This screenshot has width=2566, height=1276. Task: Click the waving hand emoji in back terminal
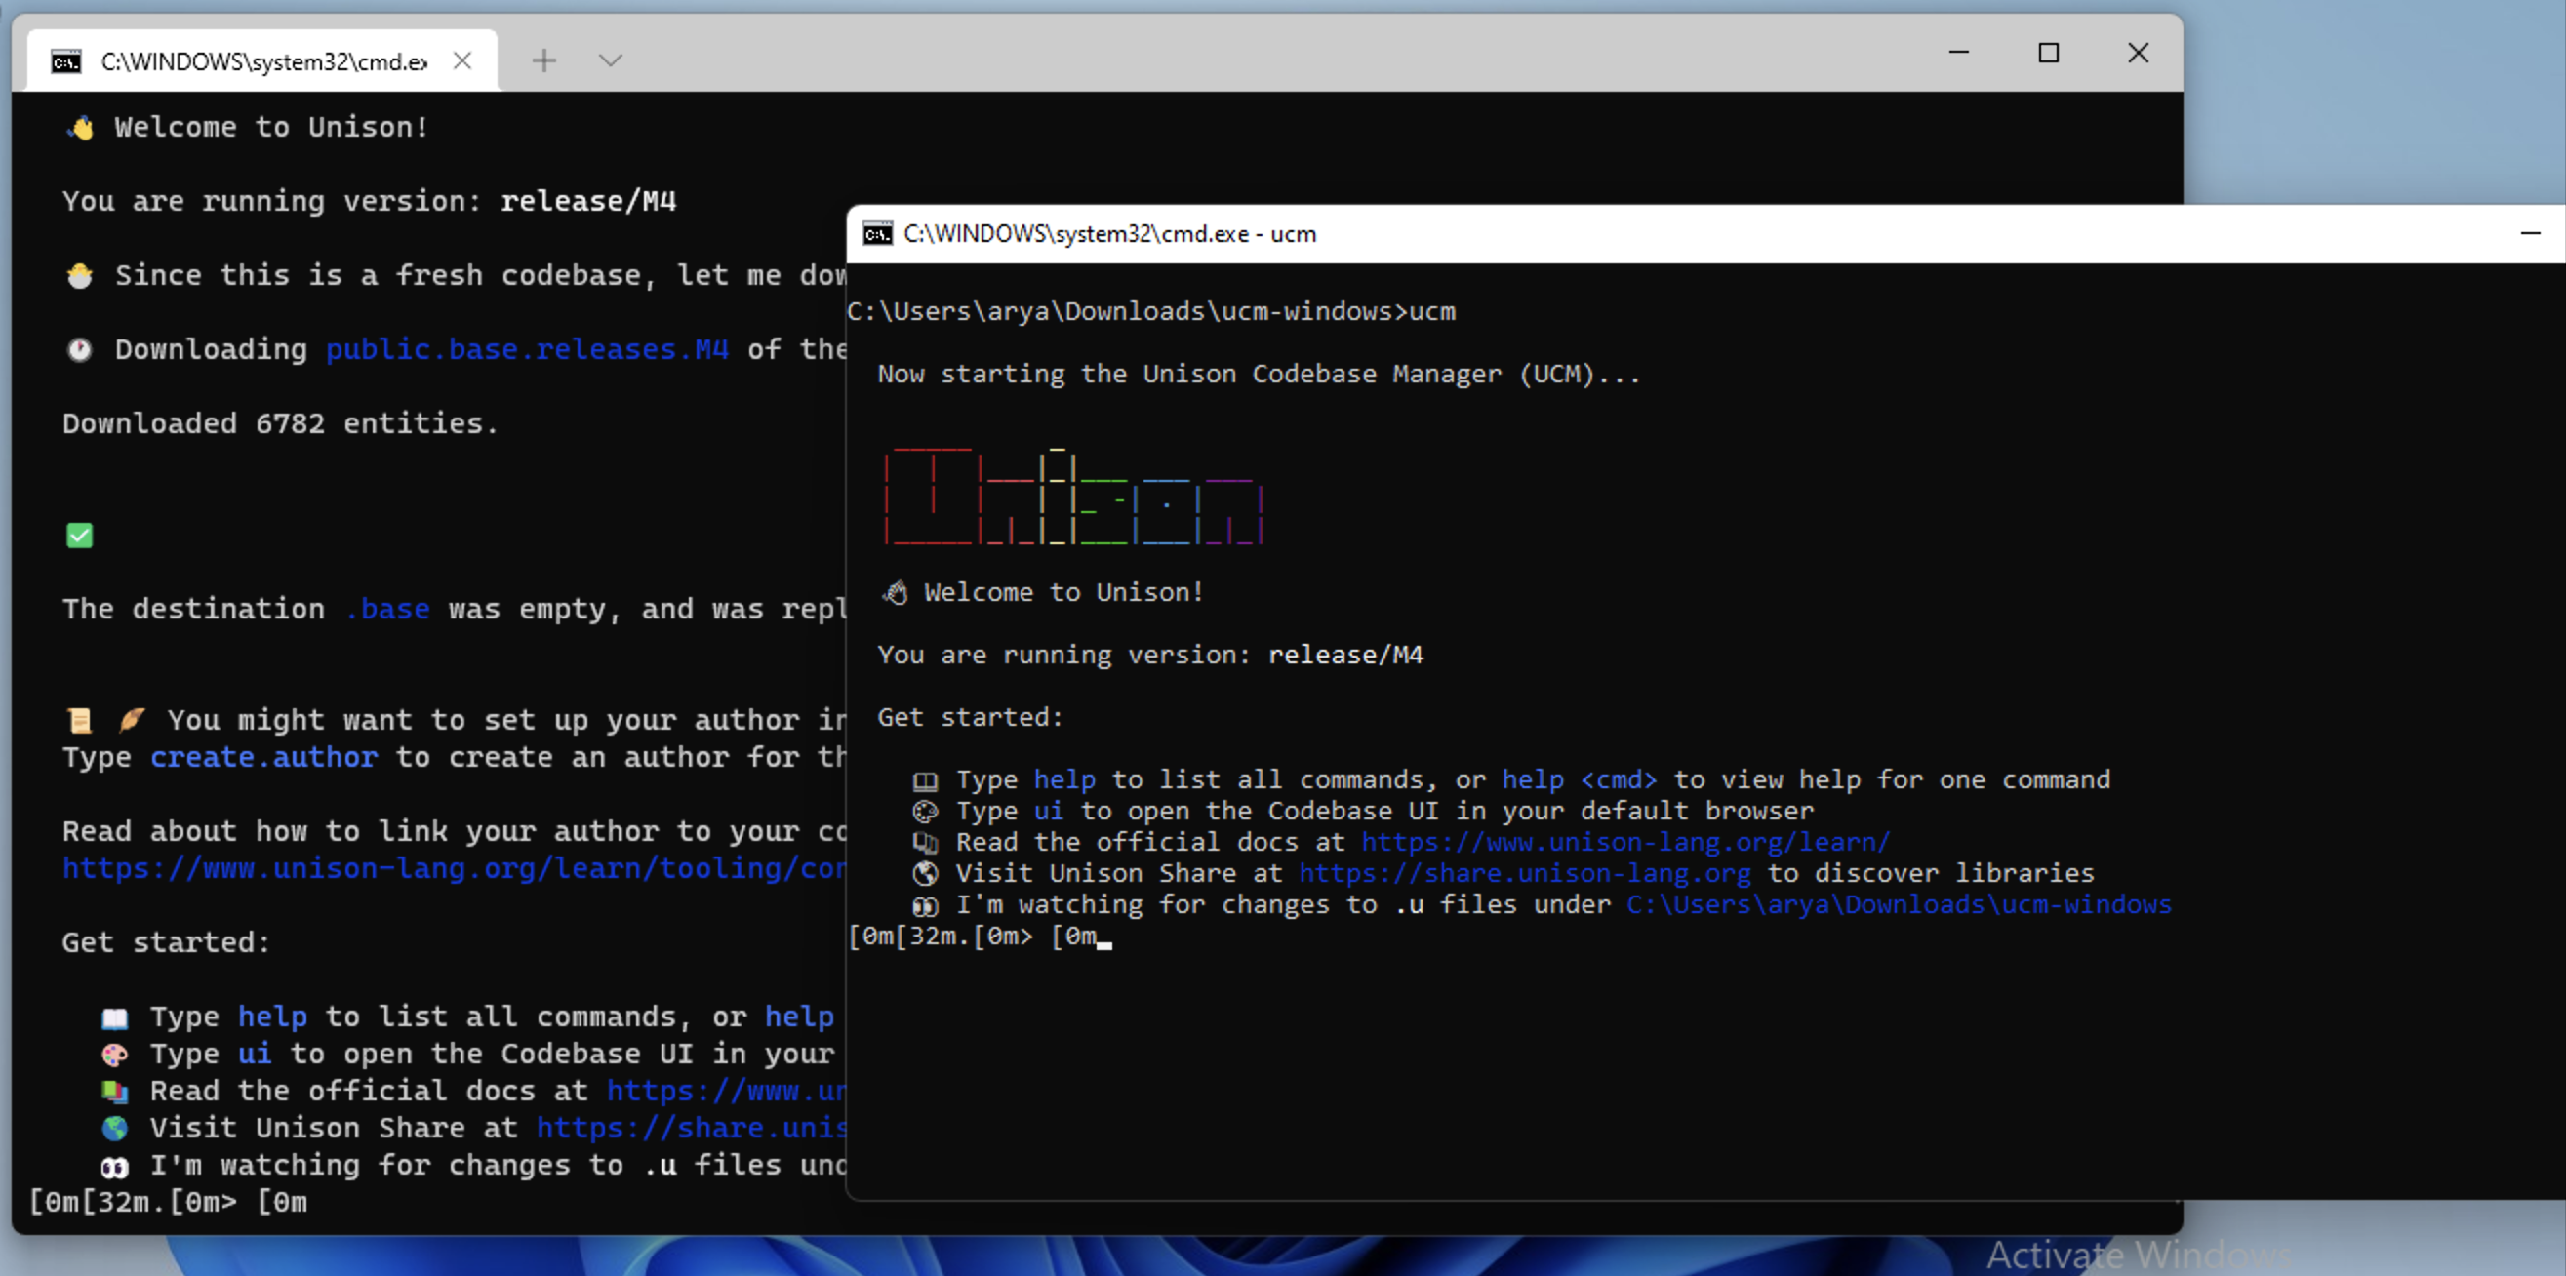(81, 128)
